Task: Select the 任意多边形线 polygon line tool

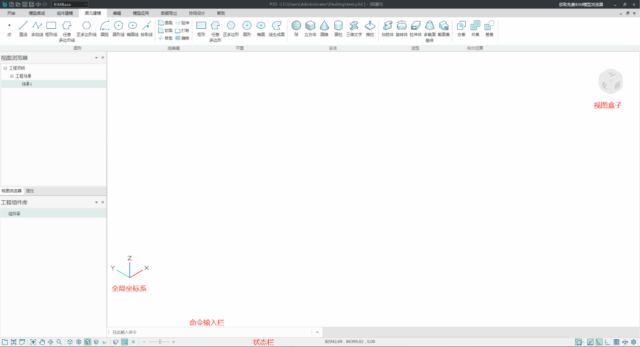Action: (67, 31)
